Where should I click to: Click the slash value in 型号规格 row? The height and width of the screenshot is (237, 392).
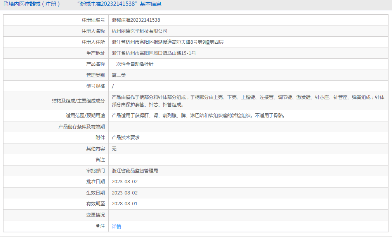[x=113, y=86]
